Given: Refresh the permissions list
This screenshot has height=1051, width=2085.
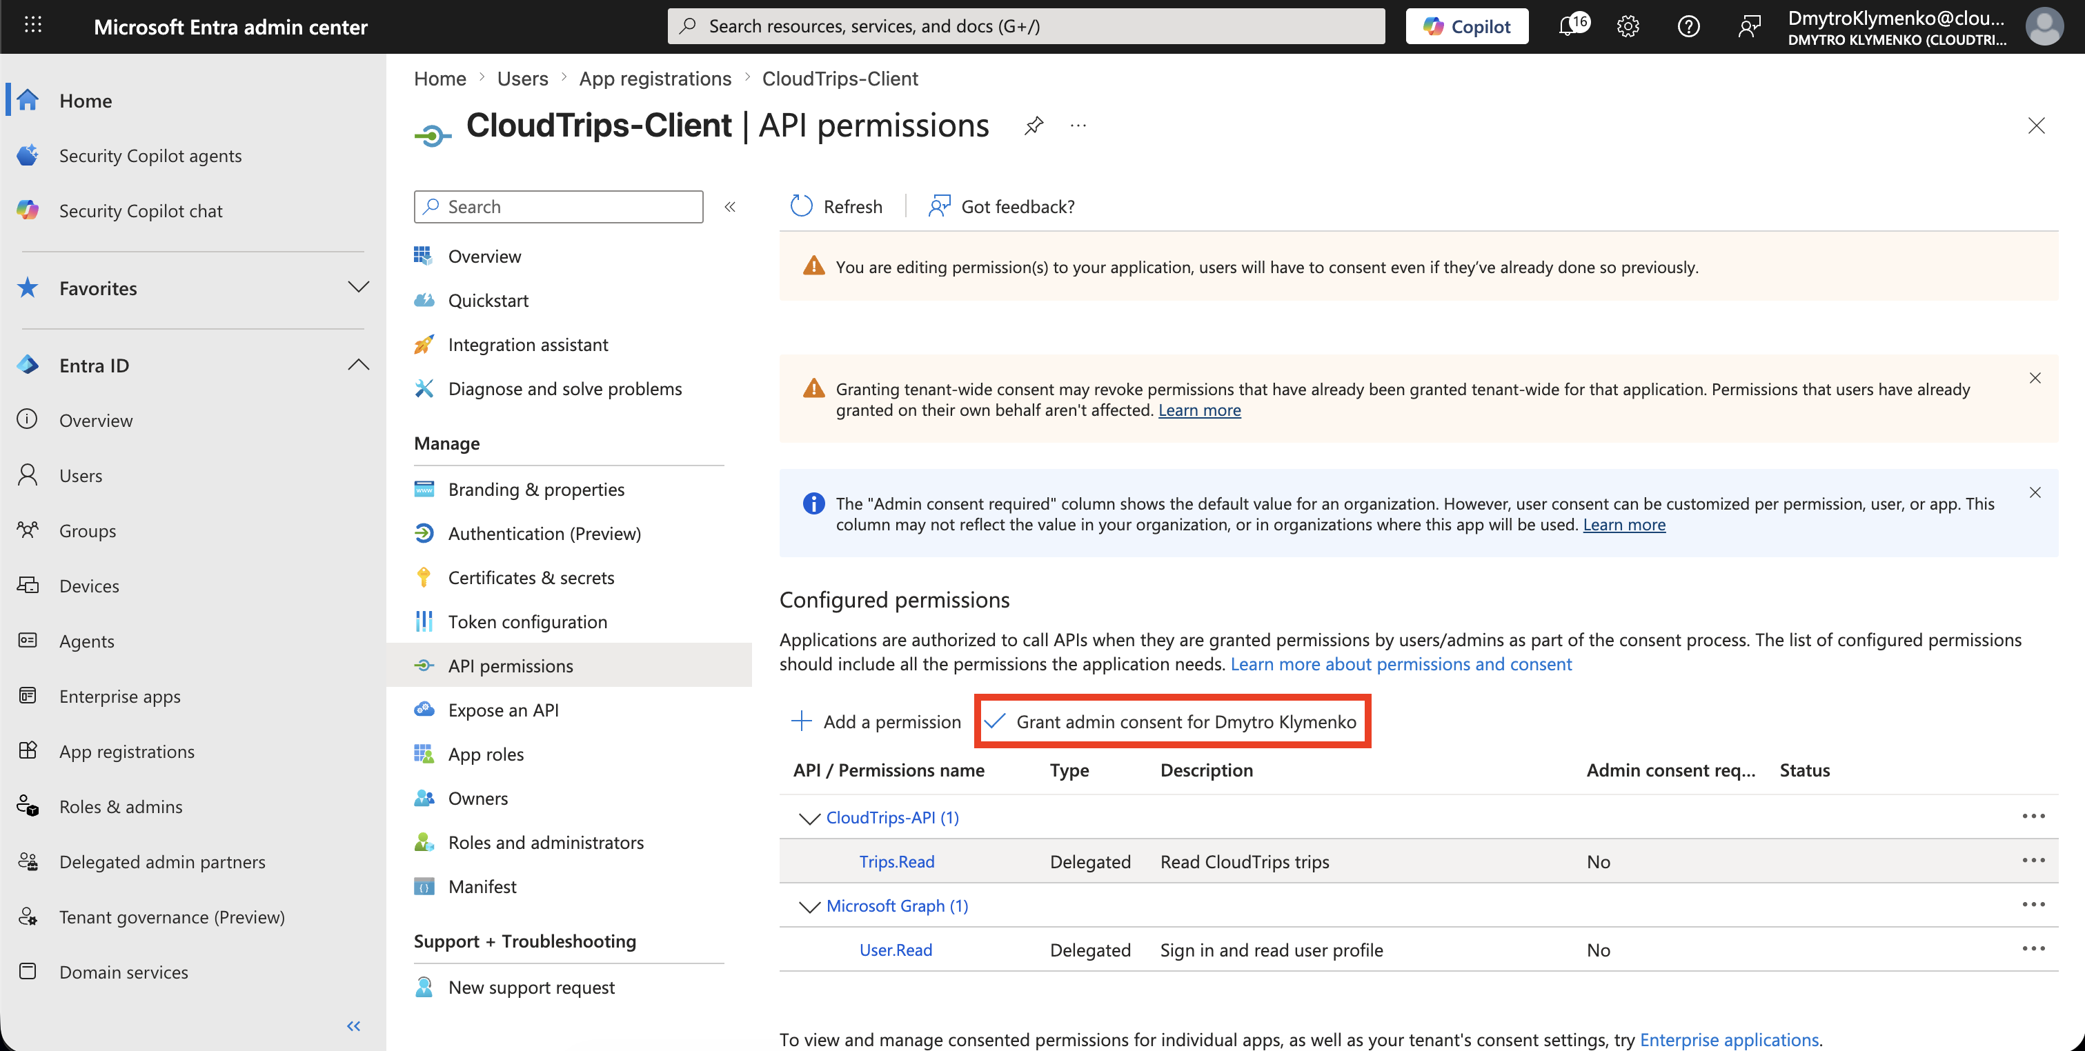Looking at the screenshot, I should coord(836,206).
